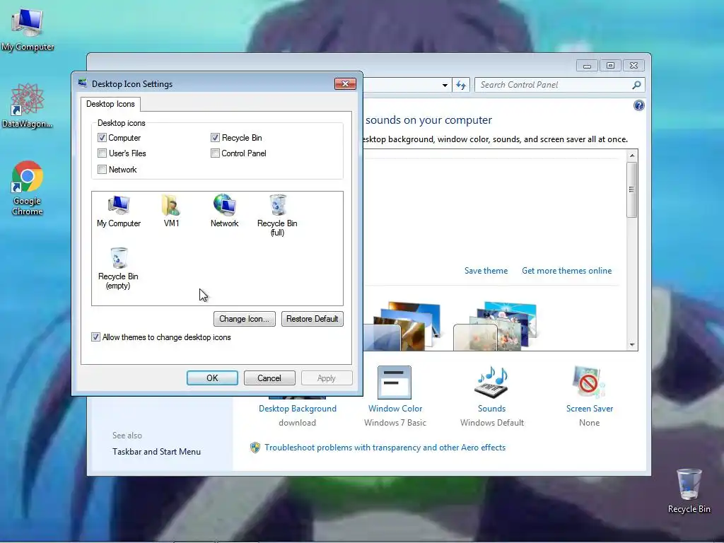Click the Save theme link

(x=486, y=271)
